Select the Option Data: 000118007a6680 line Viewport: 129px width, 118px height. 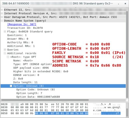pyautogui.click(x=38, y=97)
